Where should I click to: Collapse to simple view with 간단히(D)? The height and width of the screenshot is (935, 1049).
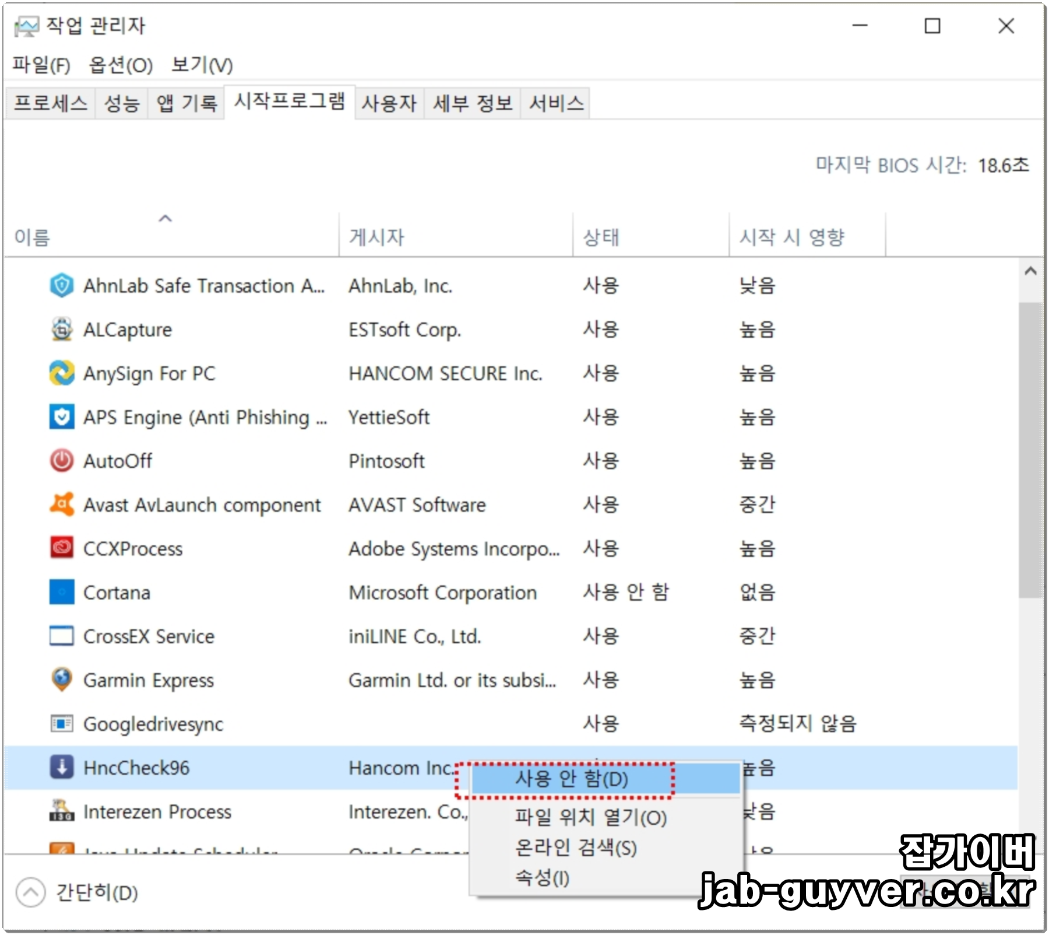(x=78, y=892)
